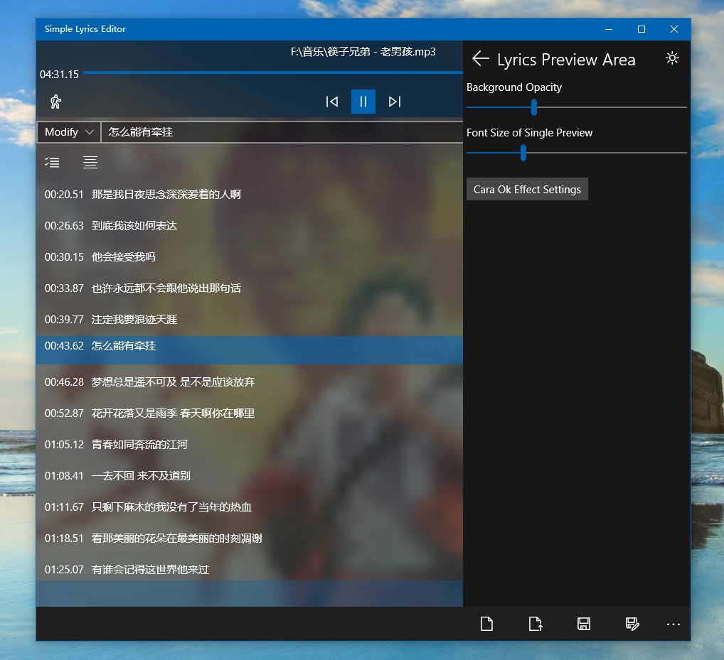The image size is (724, 660).
Task: Create a new lyrics file
Action: pos(486,624)
